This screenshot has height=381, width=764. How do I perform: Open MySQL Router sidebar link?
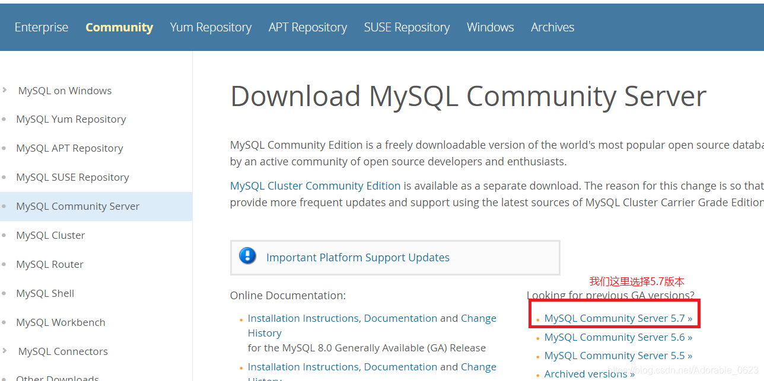pos(50,264)
